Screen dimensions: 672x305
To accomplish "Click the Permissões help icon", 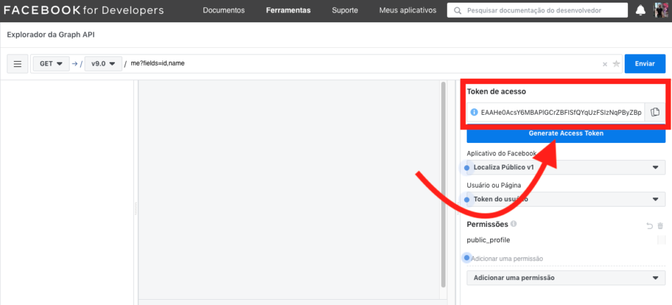I will pos(514,224).
